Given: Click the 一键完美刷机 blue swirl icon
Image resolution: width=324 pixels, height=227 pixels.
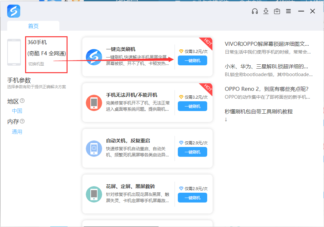Looking at the screenshot, I should pyautogui.click(x=94, y=57).
